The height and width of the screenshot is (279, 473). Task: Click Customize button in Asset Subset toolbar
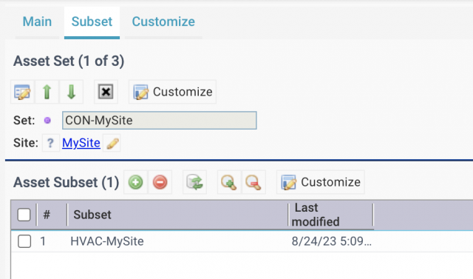point(321,182)
